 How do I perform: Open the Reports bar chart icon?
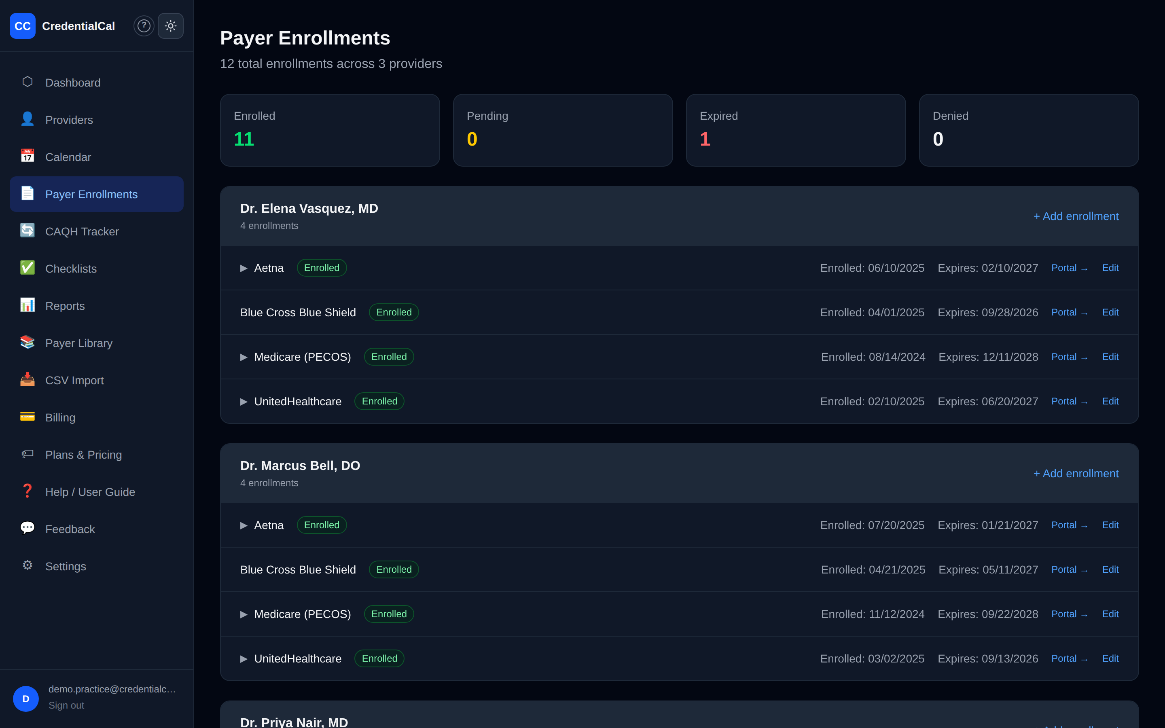click(x=28, y=305)
